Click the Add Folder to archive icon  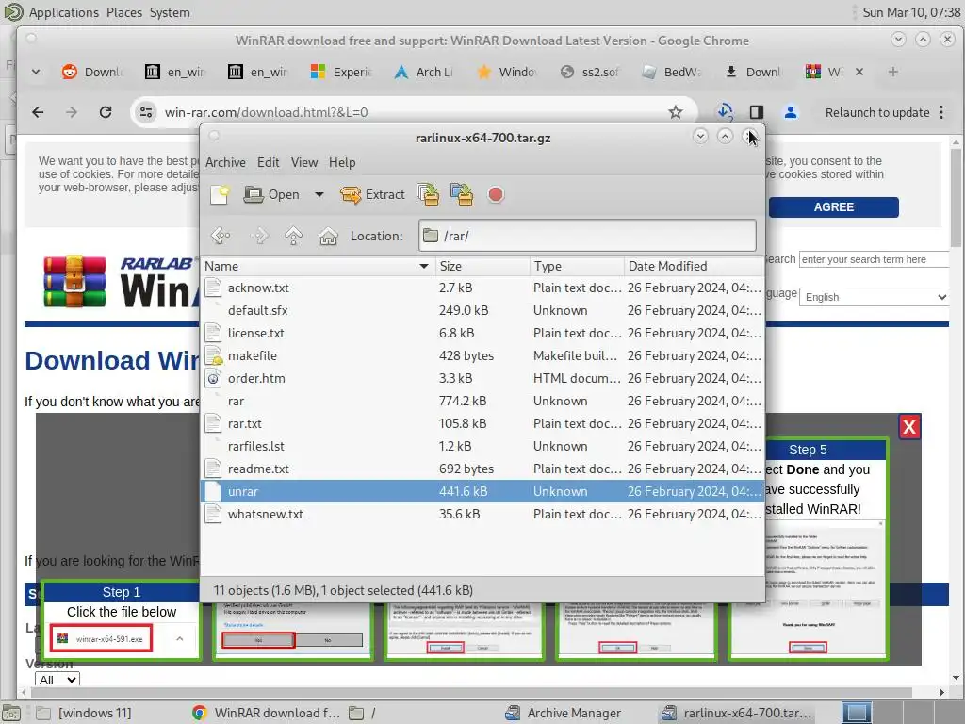click(x=462, y=194)
